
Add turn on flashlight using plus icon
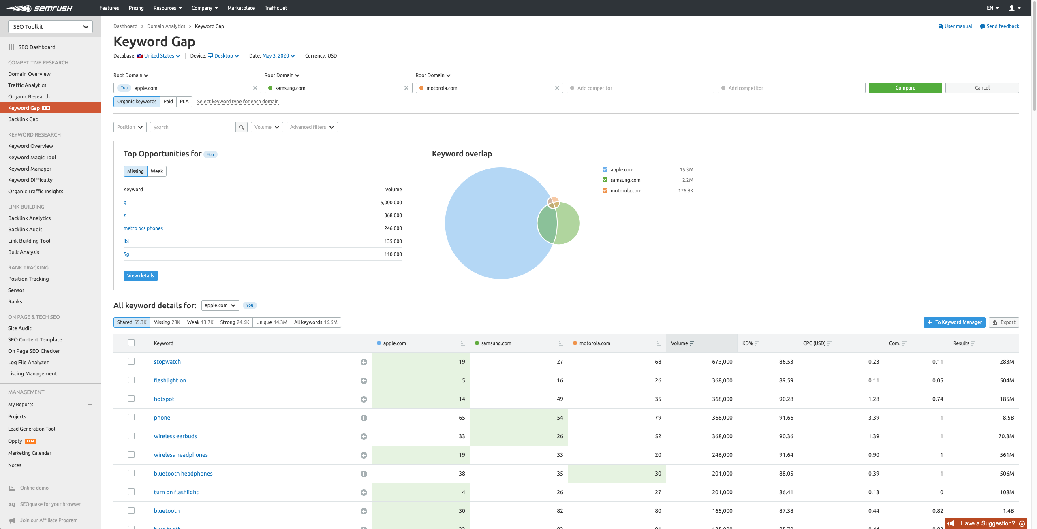coord(364,493)
